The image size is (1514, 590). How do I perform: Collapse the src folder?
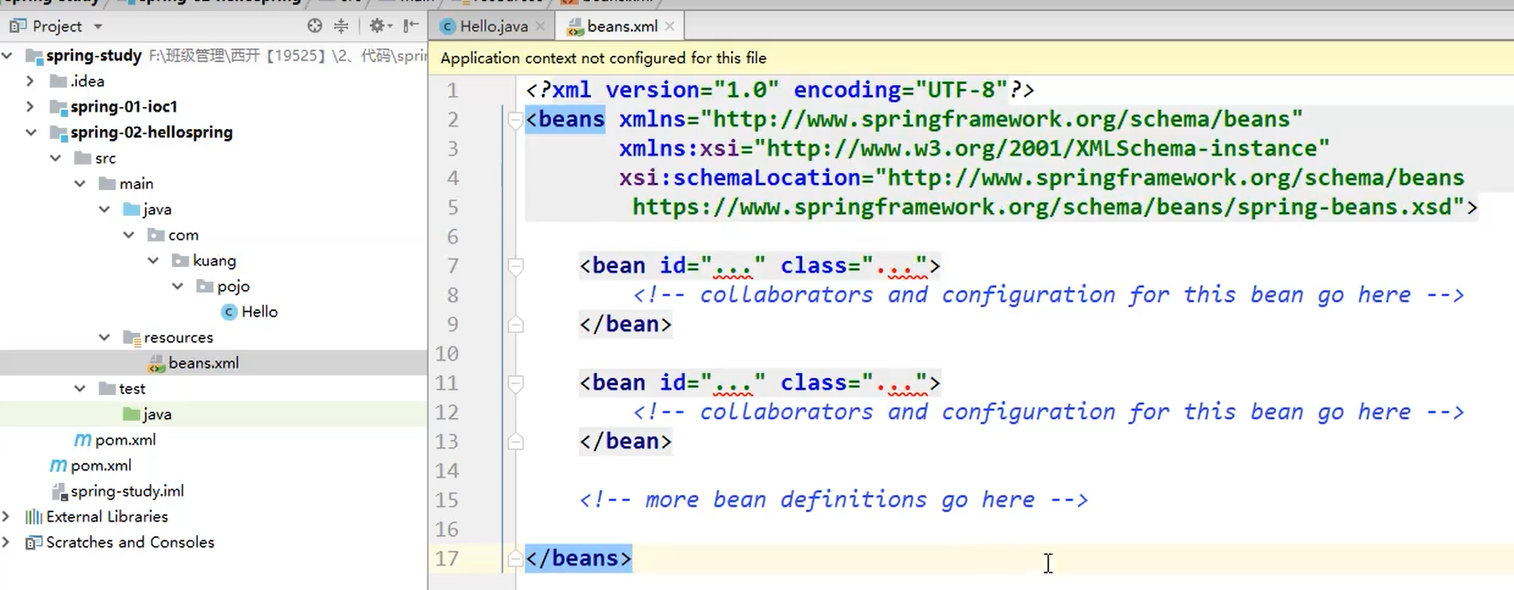[x=56, y=158]
